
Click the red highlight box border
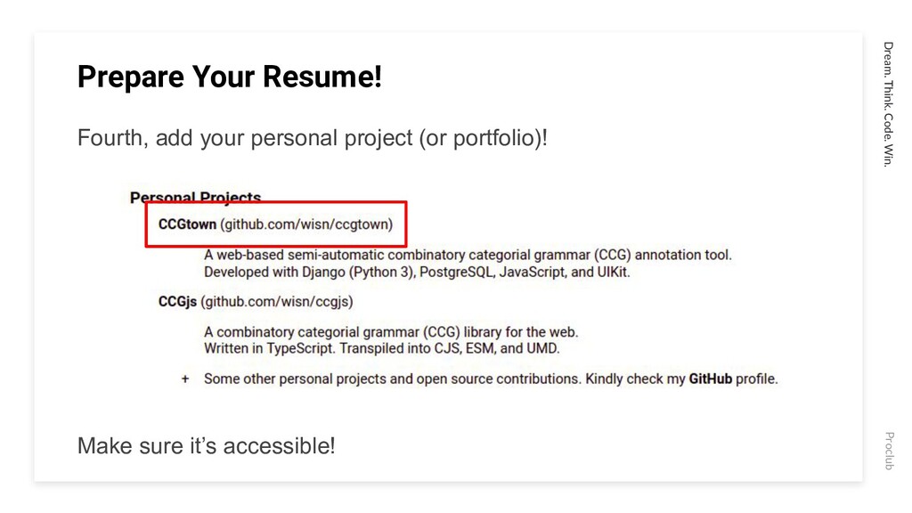pos(276,203)
